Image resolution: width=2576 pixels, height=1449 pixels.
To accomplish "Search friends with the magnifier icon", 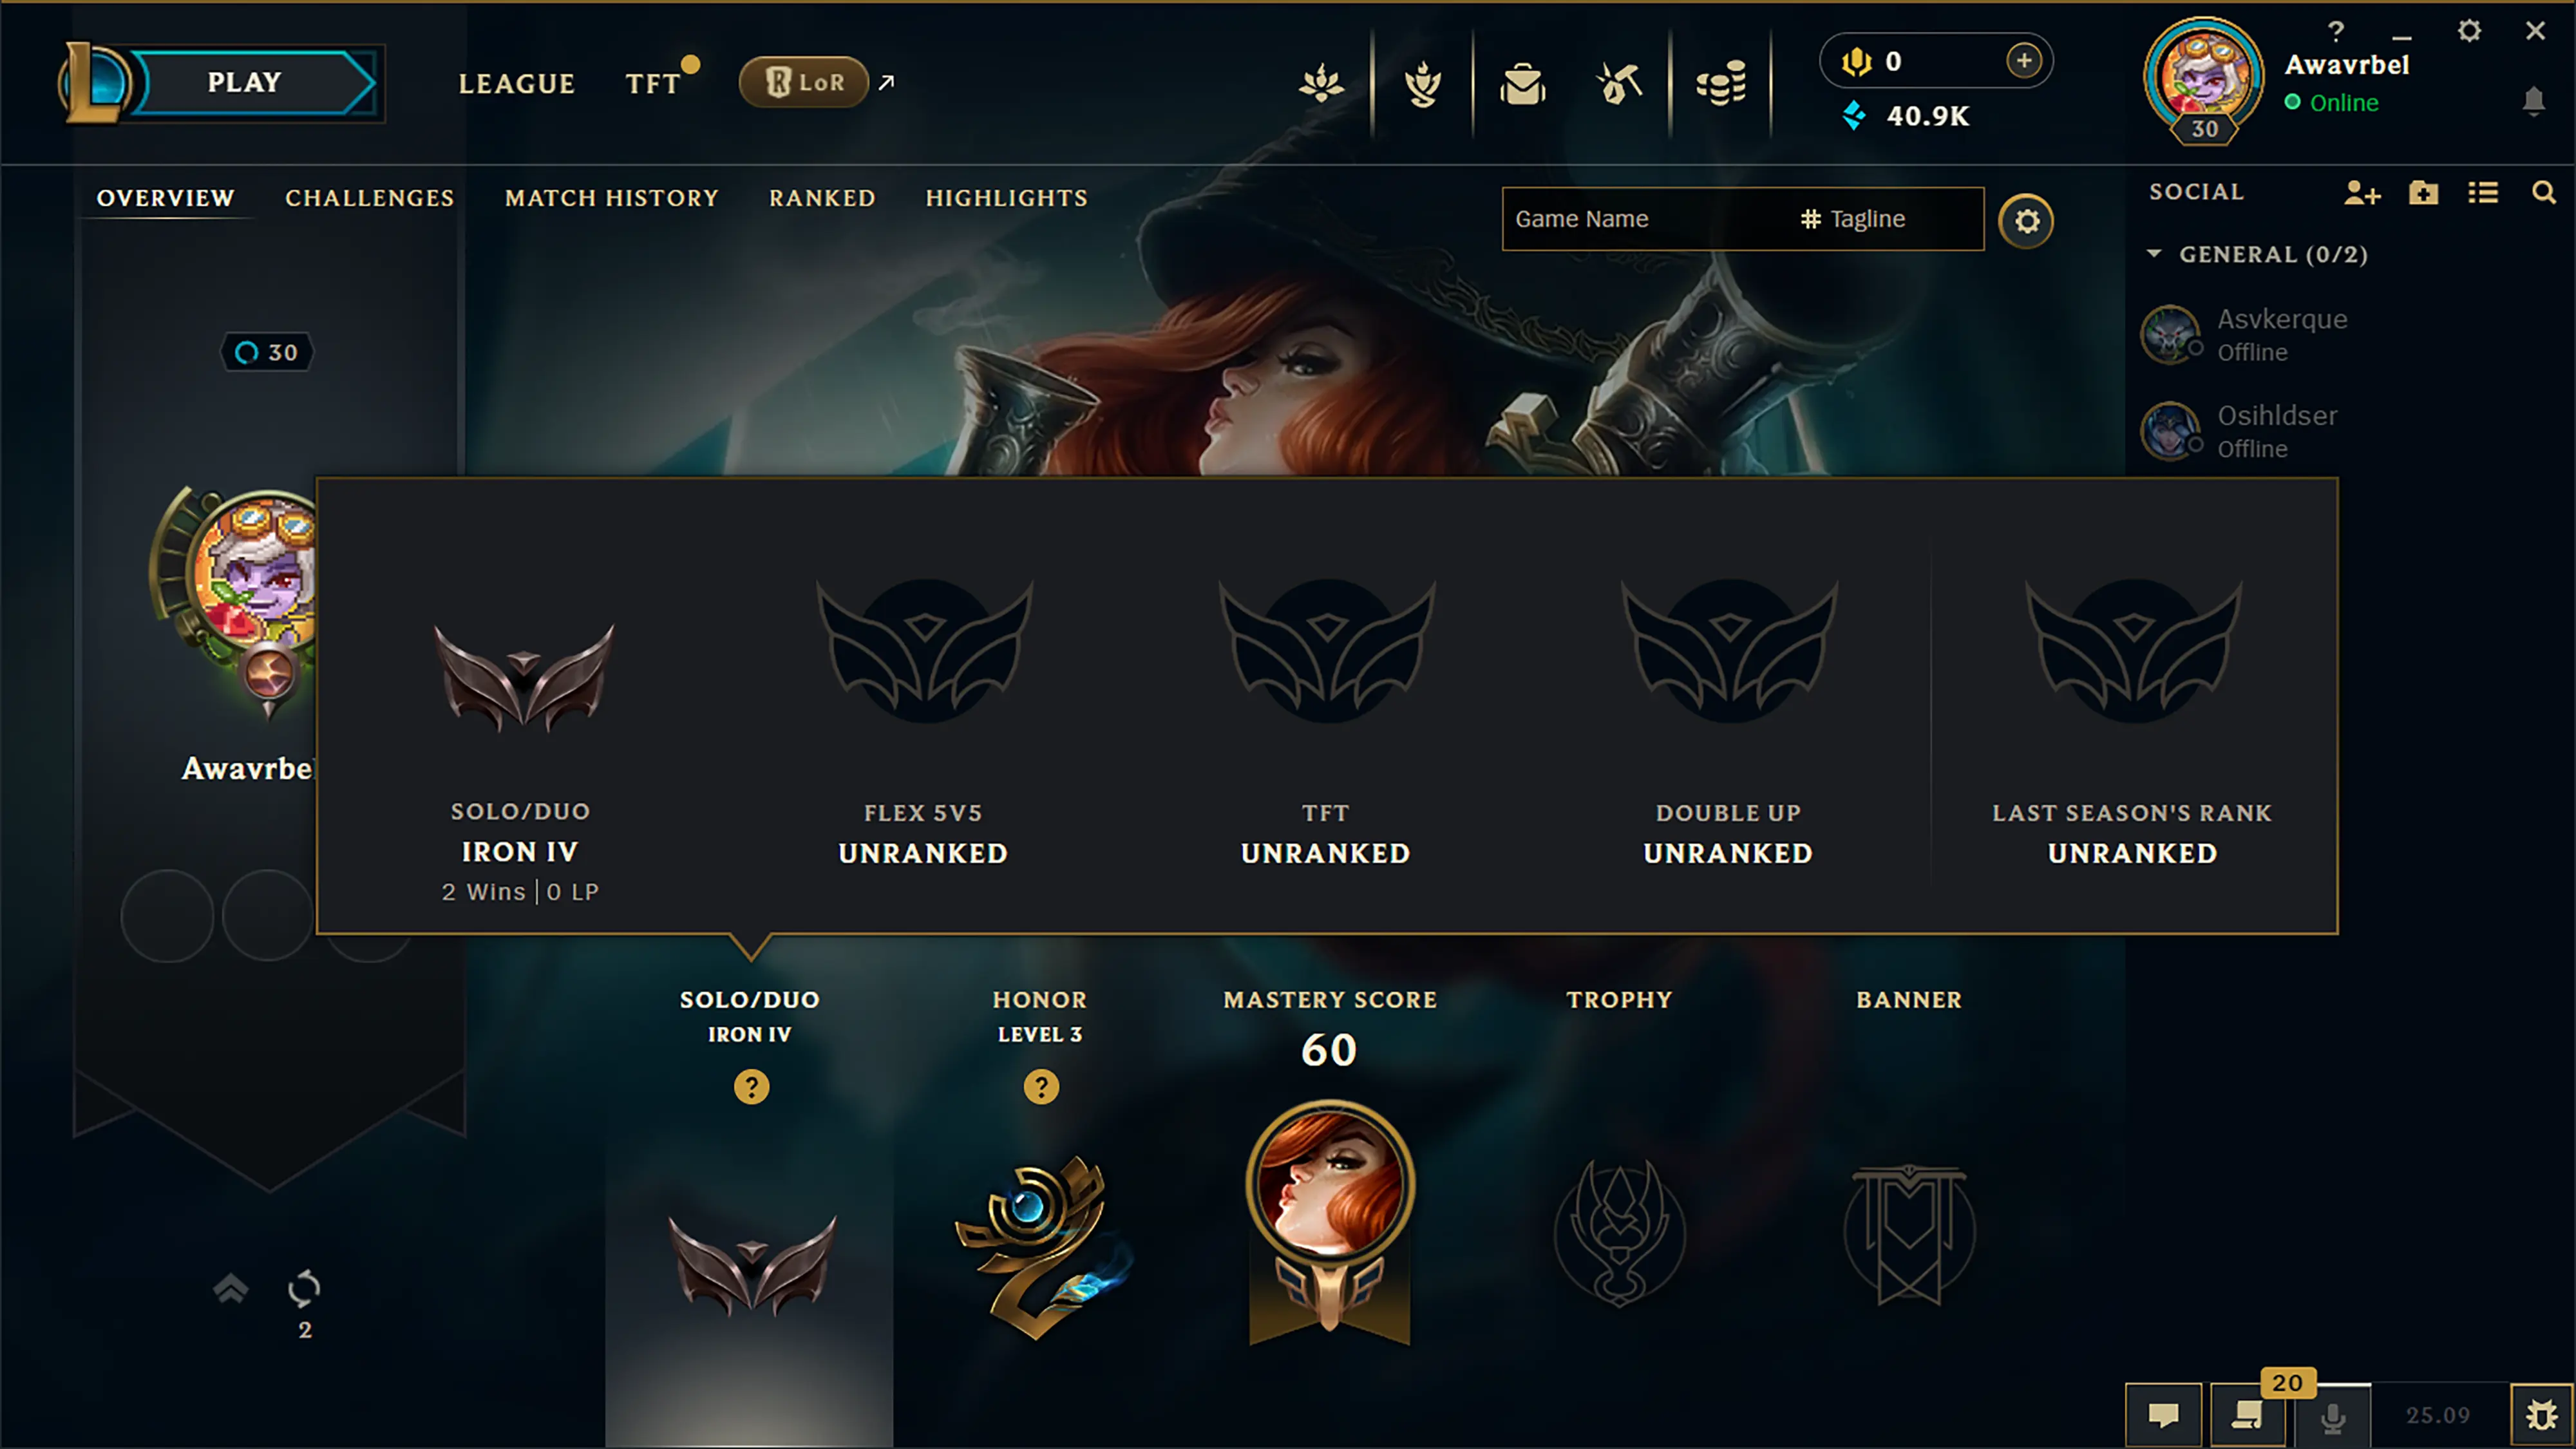I will tap(2543, 192).
